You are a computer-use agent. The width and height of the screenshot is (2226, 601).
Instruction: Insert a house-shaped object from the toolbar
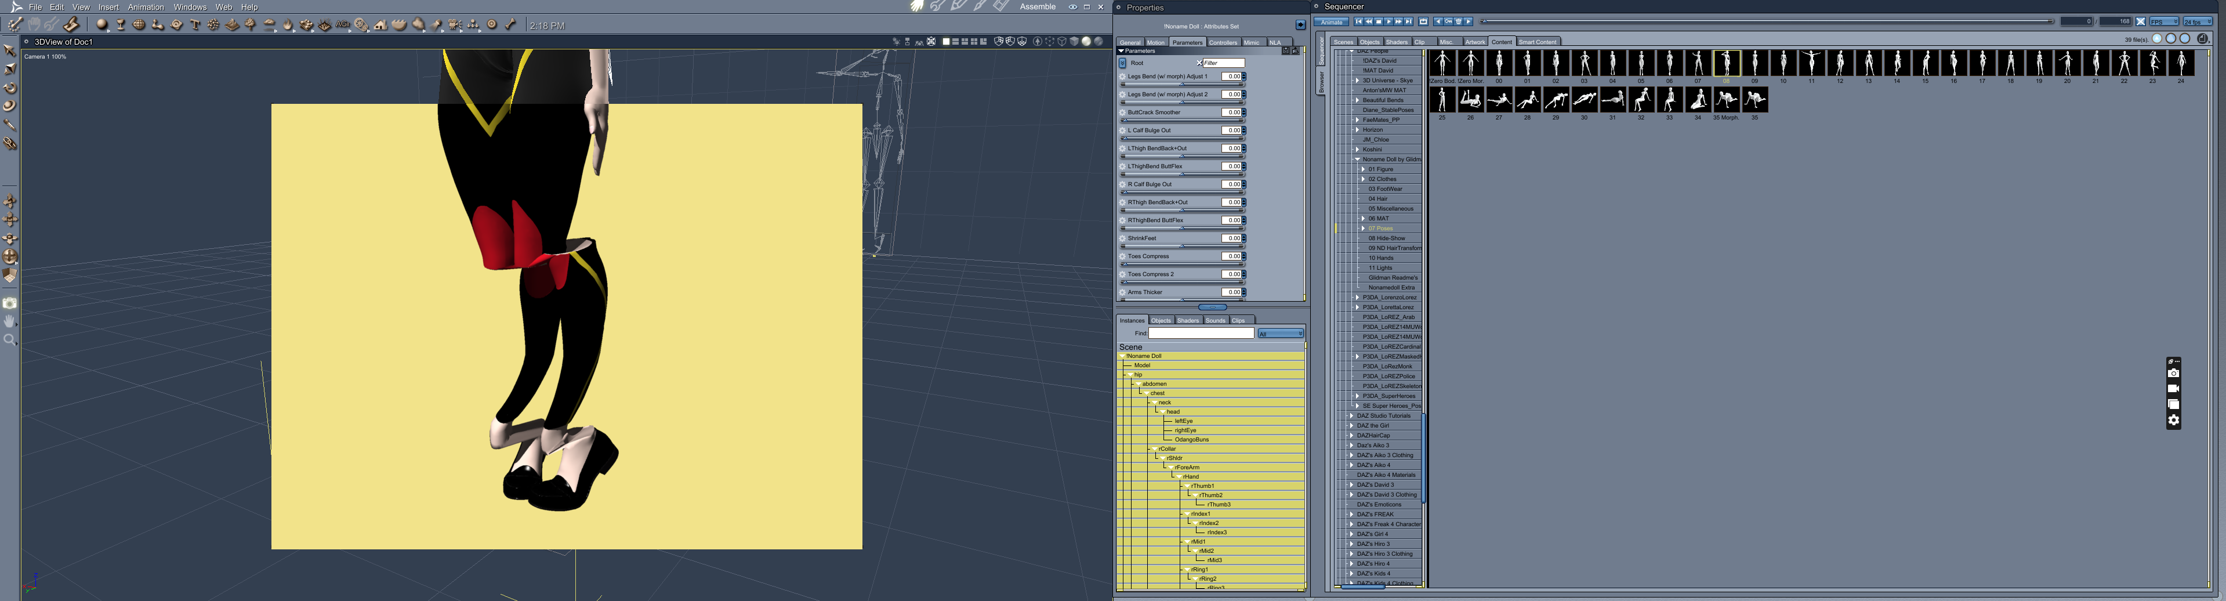tap(381, 25)
